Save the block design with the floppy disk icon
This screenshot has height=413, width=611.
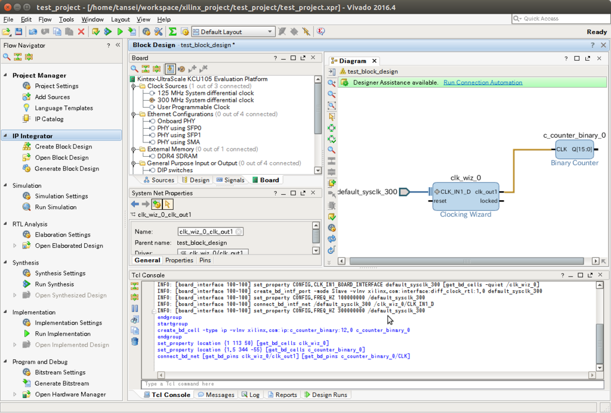tap(18, 32)
